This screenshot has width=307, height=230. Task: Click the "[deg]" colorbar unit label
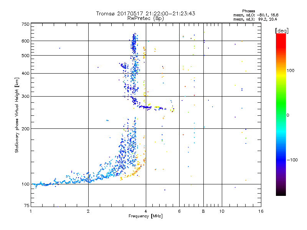[282, 31]
